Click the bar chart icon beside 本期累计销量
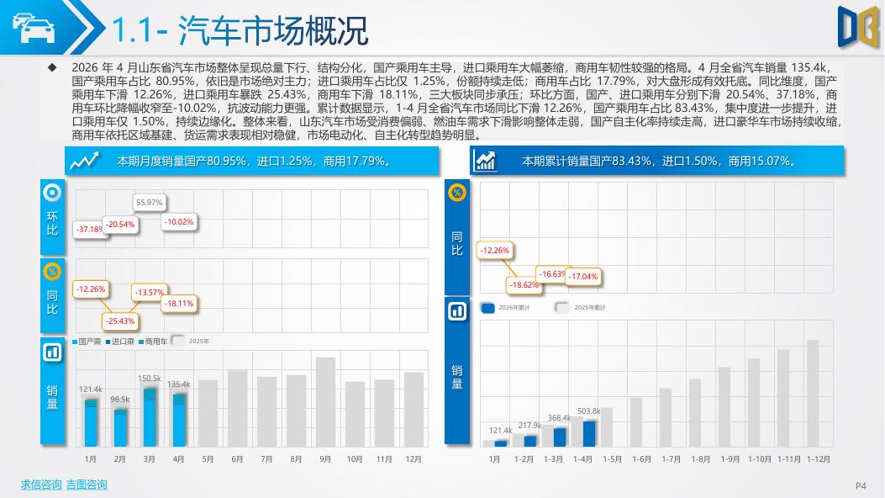885x498 pixels. coord(486,161)
